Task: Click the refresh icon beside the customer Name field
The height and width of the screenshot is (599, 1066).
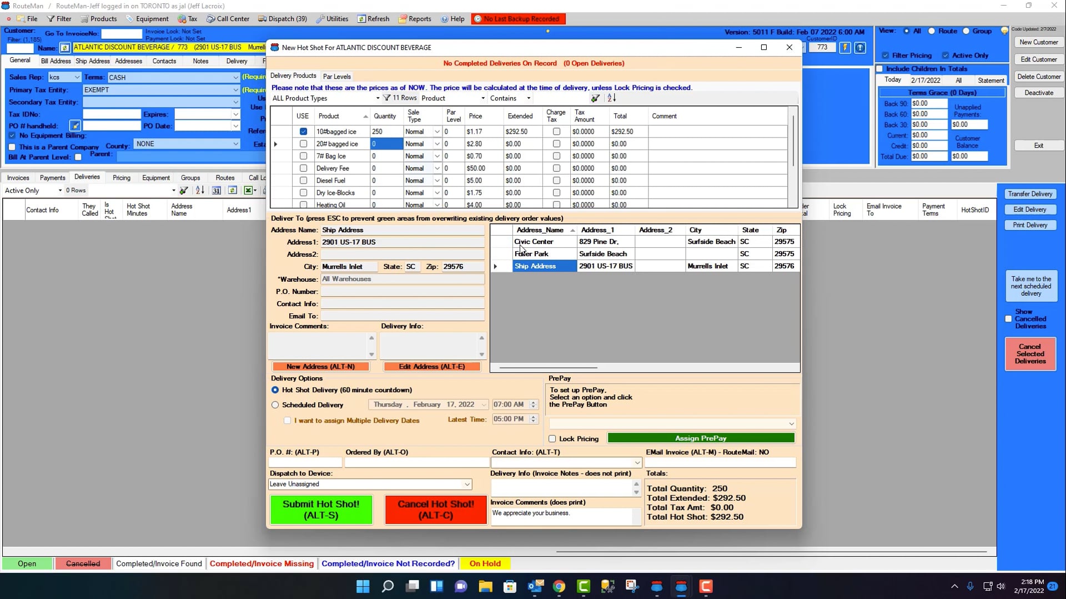Action: [65, 48]
